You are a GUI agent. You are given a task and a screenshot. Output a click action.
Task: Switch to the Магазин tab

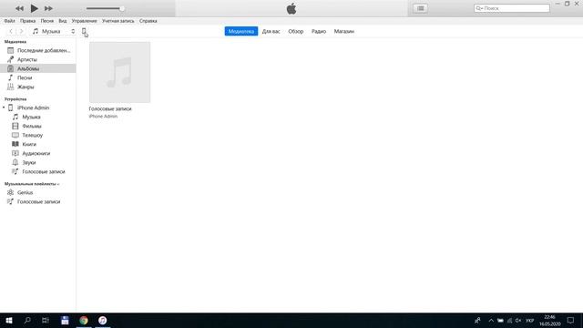344,31
